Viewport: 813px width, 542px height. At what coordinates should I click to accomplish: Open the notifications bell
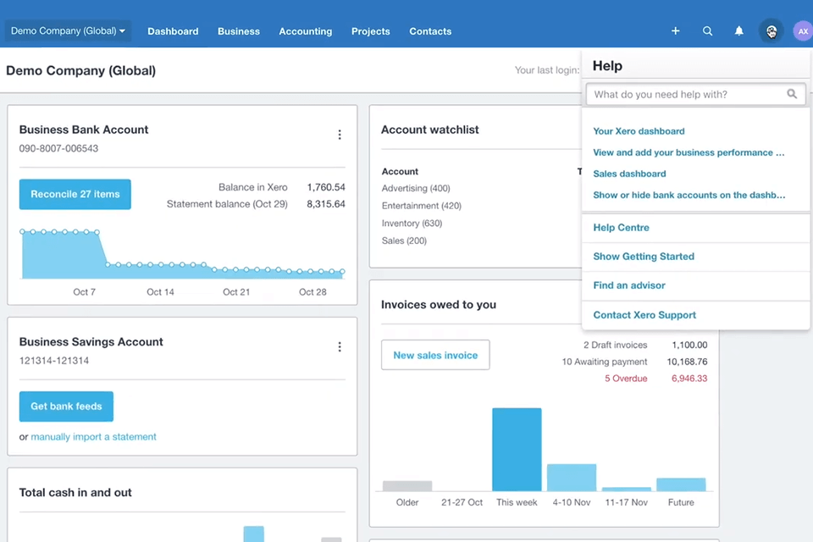point(738,31)
